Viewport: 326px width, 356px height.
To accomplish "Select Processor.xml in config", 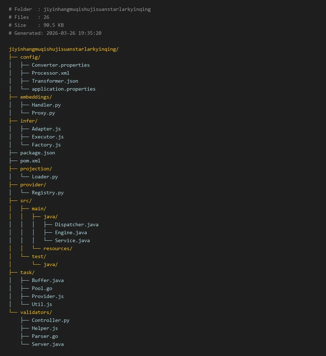I will (x=50, y=73).
